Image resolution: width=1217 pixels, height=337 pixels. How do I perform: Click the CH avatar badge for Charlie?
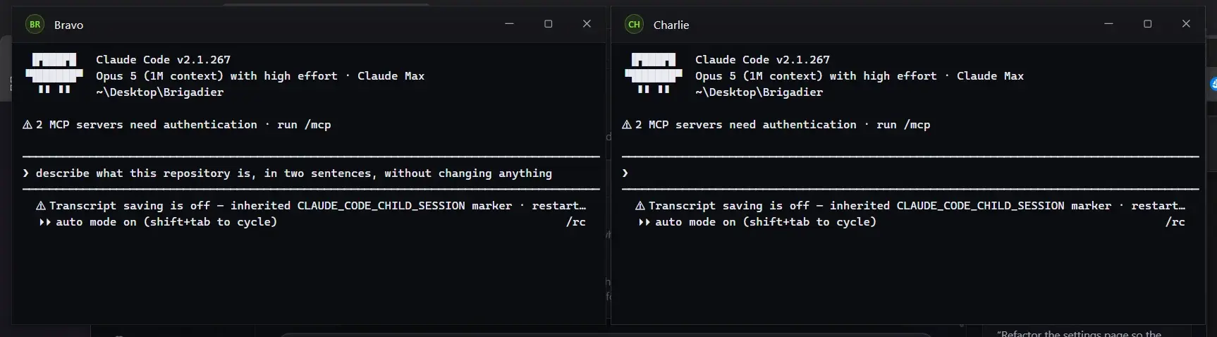click(634, 25)
